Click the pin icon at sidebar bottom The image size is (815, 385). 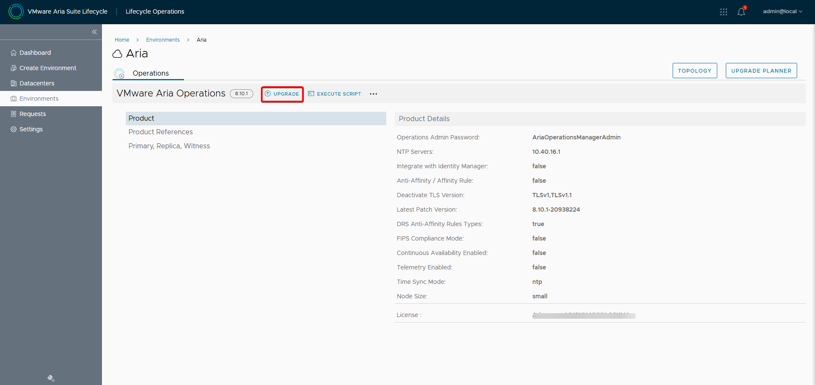51,378
